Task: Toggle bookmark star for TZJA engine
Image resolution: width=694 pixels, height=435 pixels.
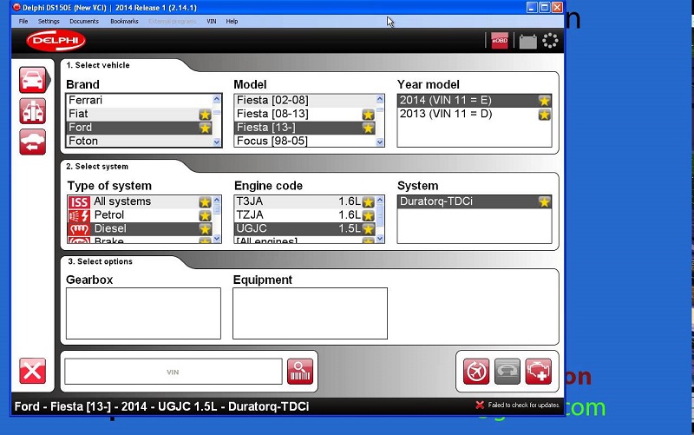Action: 368,215
